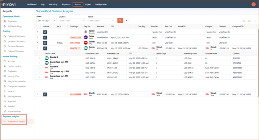The height and width of the screenshot is (140, 259).
Task: Click the PIYOVI logo
Action: click(x=9, y=5)
